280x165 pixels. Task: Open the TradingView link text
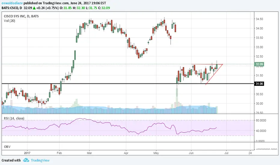pos(40,160)
